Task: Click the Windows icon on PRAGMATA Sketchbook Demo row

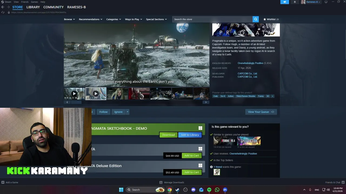Action: (x=200, y=128)
